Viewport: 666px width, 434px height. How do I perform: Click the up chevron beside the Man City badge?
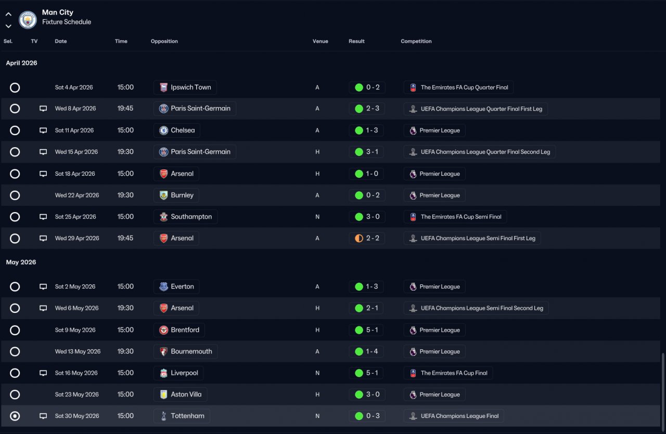point(8,14)
